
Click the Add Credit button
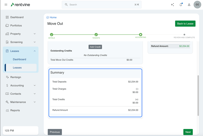pos(95,47)
